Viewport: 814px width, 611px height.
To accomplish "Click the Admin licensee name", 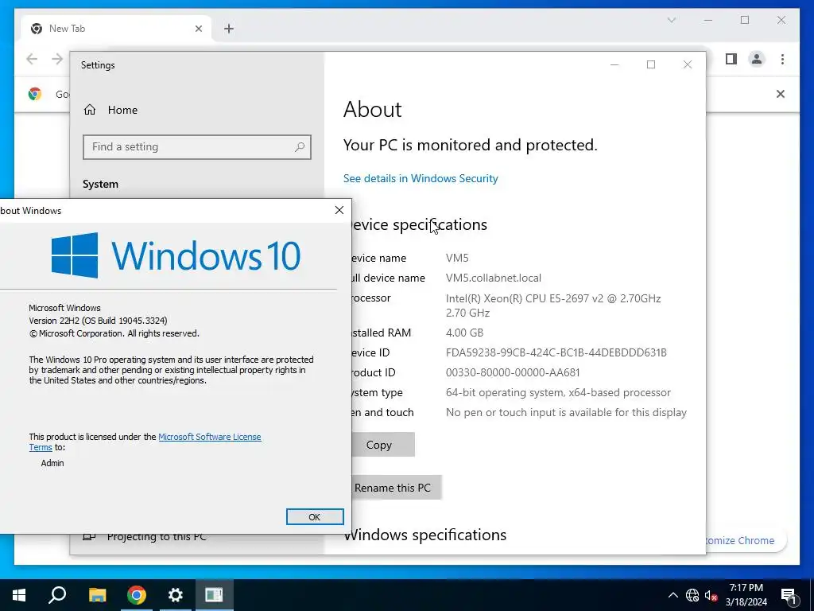I will pyautogui.click(x=52, y=463).
